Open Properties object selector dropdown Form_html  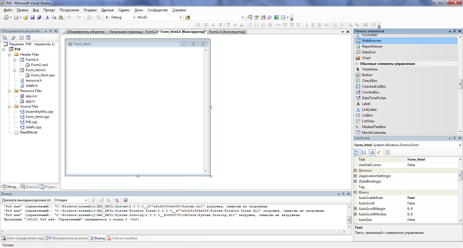tap(460, 145)
